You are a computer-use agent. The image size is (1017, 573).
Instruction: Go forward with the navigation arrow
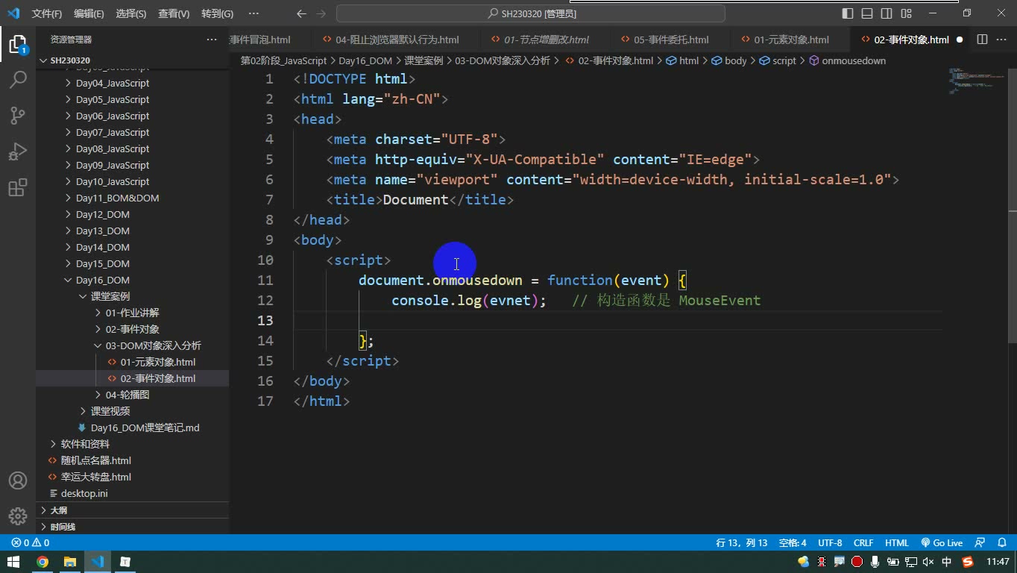tap(321, 13)
